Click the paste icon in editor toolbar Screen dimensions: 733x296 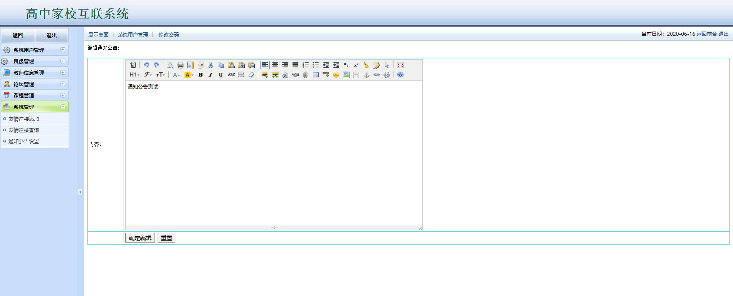(231, 65)
